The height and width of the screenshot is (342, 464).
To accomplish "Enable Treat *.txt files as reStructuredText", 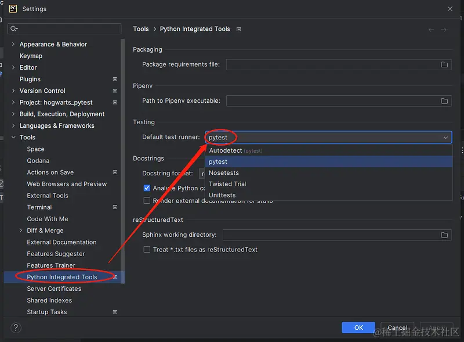I will (x=147, y=250).
